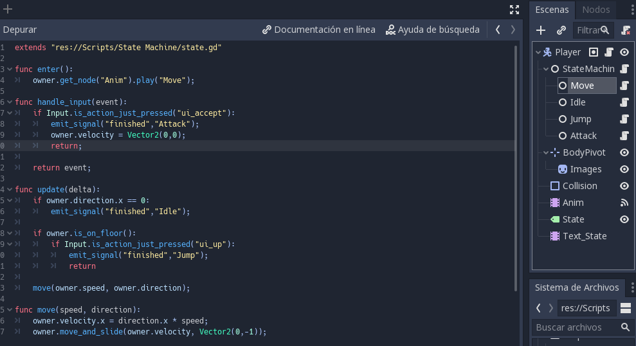Toggle visibility of the Collision node

click(x=624, y=186)
